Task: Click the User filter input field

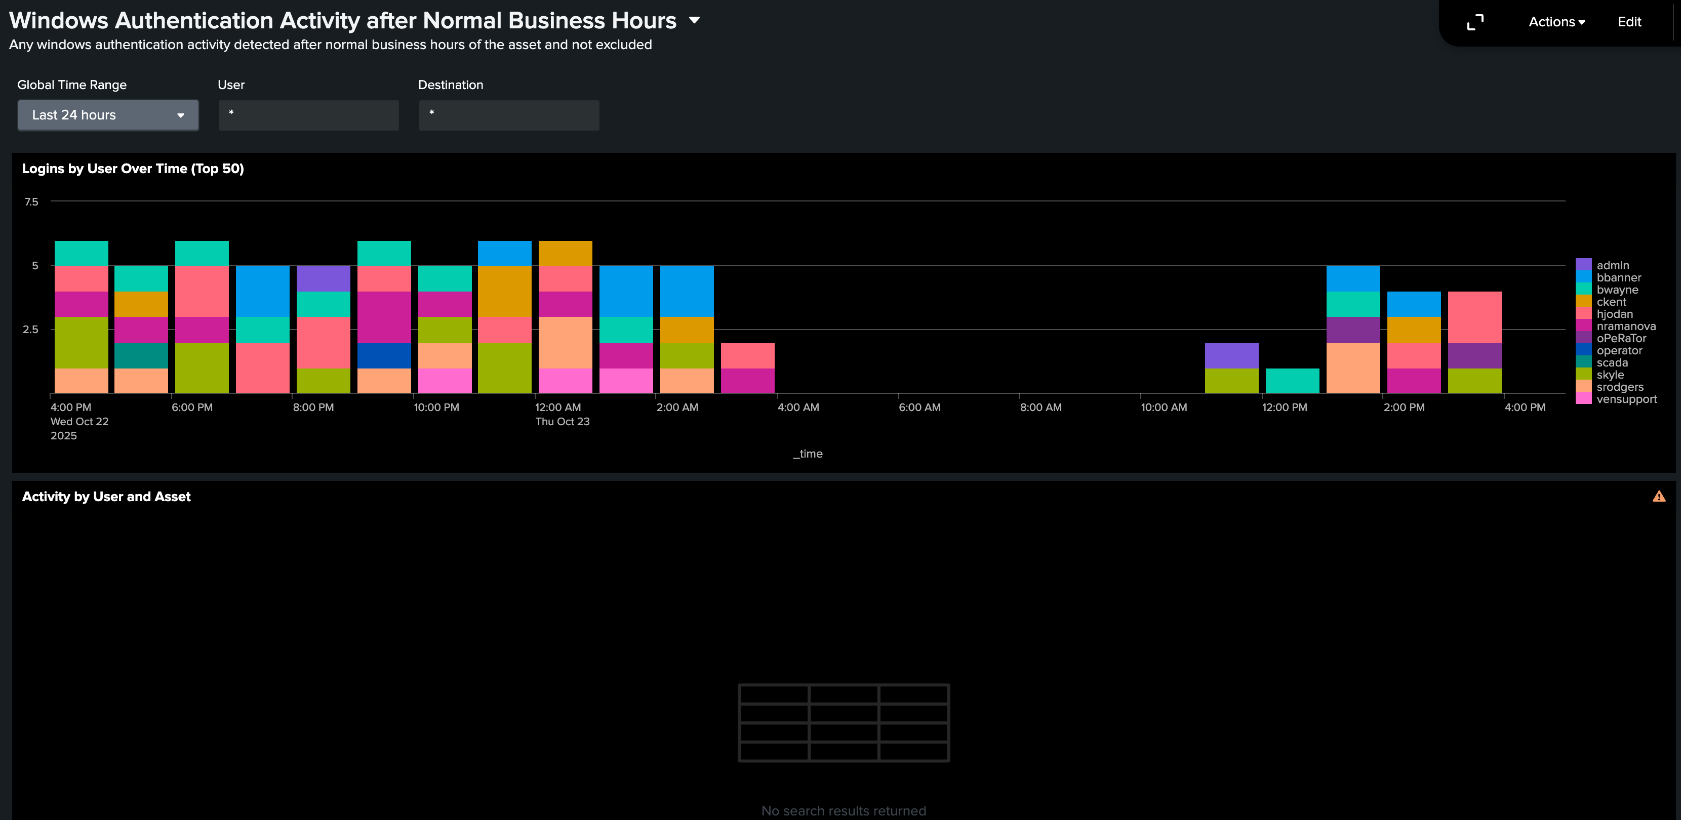Action: (308, 115)
